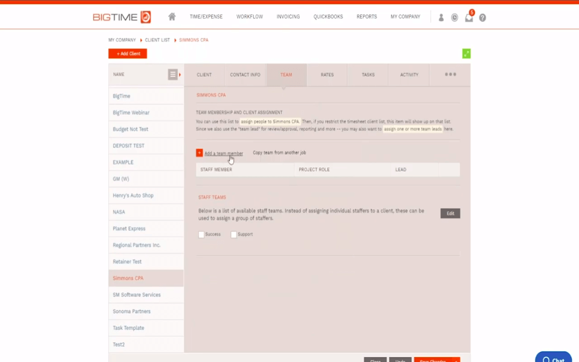This screenshot has width=579, height=362.
Task: Select Retainer Test client
Action: [x=146, y=261]
